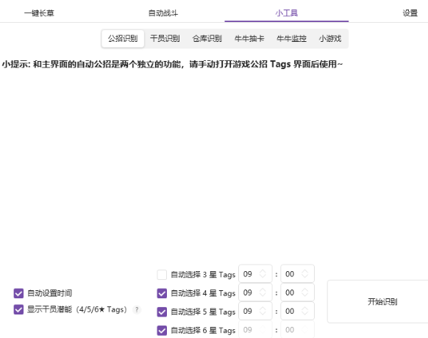Toggle 自动选择 6 星 Tags checkbox
Image resolution: width=428 pixels, height=338 pixels.
[x=162, y=331]
